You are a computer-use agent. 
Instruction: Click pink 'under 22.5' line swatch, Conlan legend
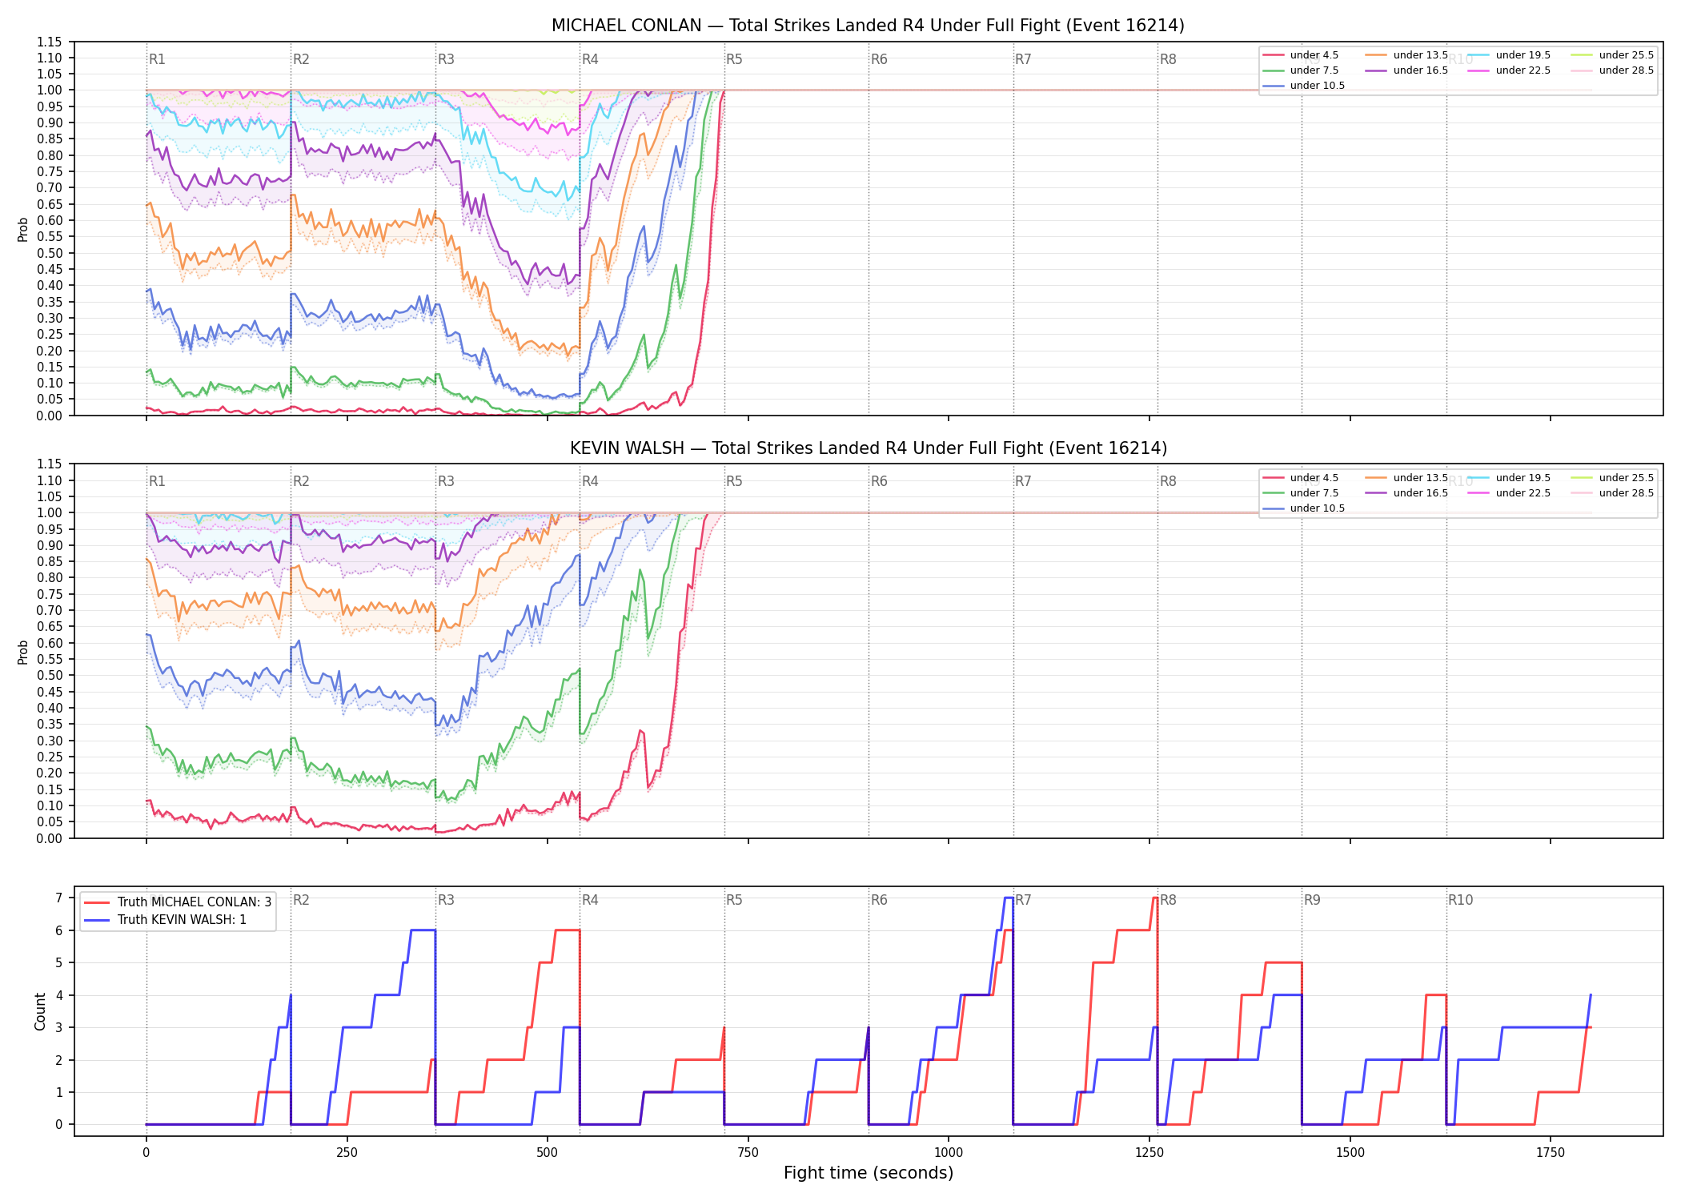1478,70
